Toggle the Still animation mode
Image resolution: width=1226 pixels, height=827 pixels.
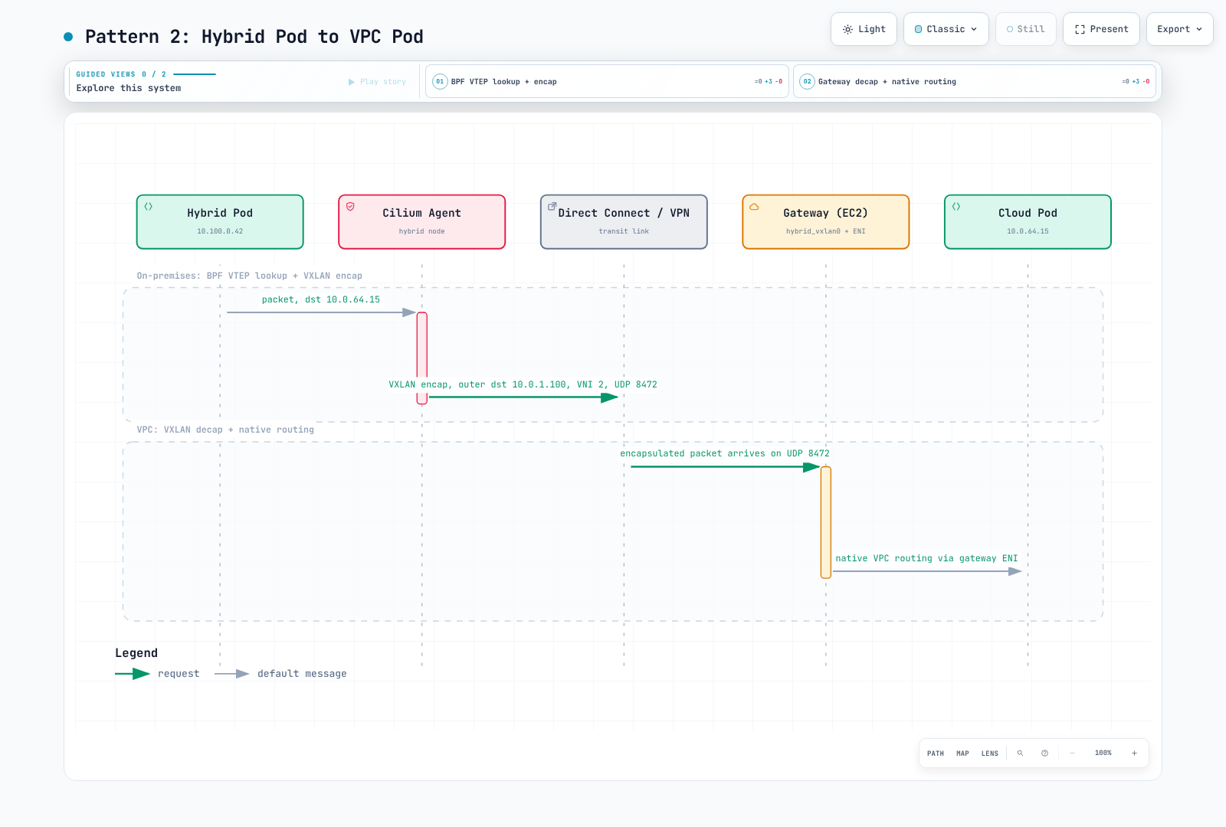point(1026,29)
